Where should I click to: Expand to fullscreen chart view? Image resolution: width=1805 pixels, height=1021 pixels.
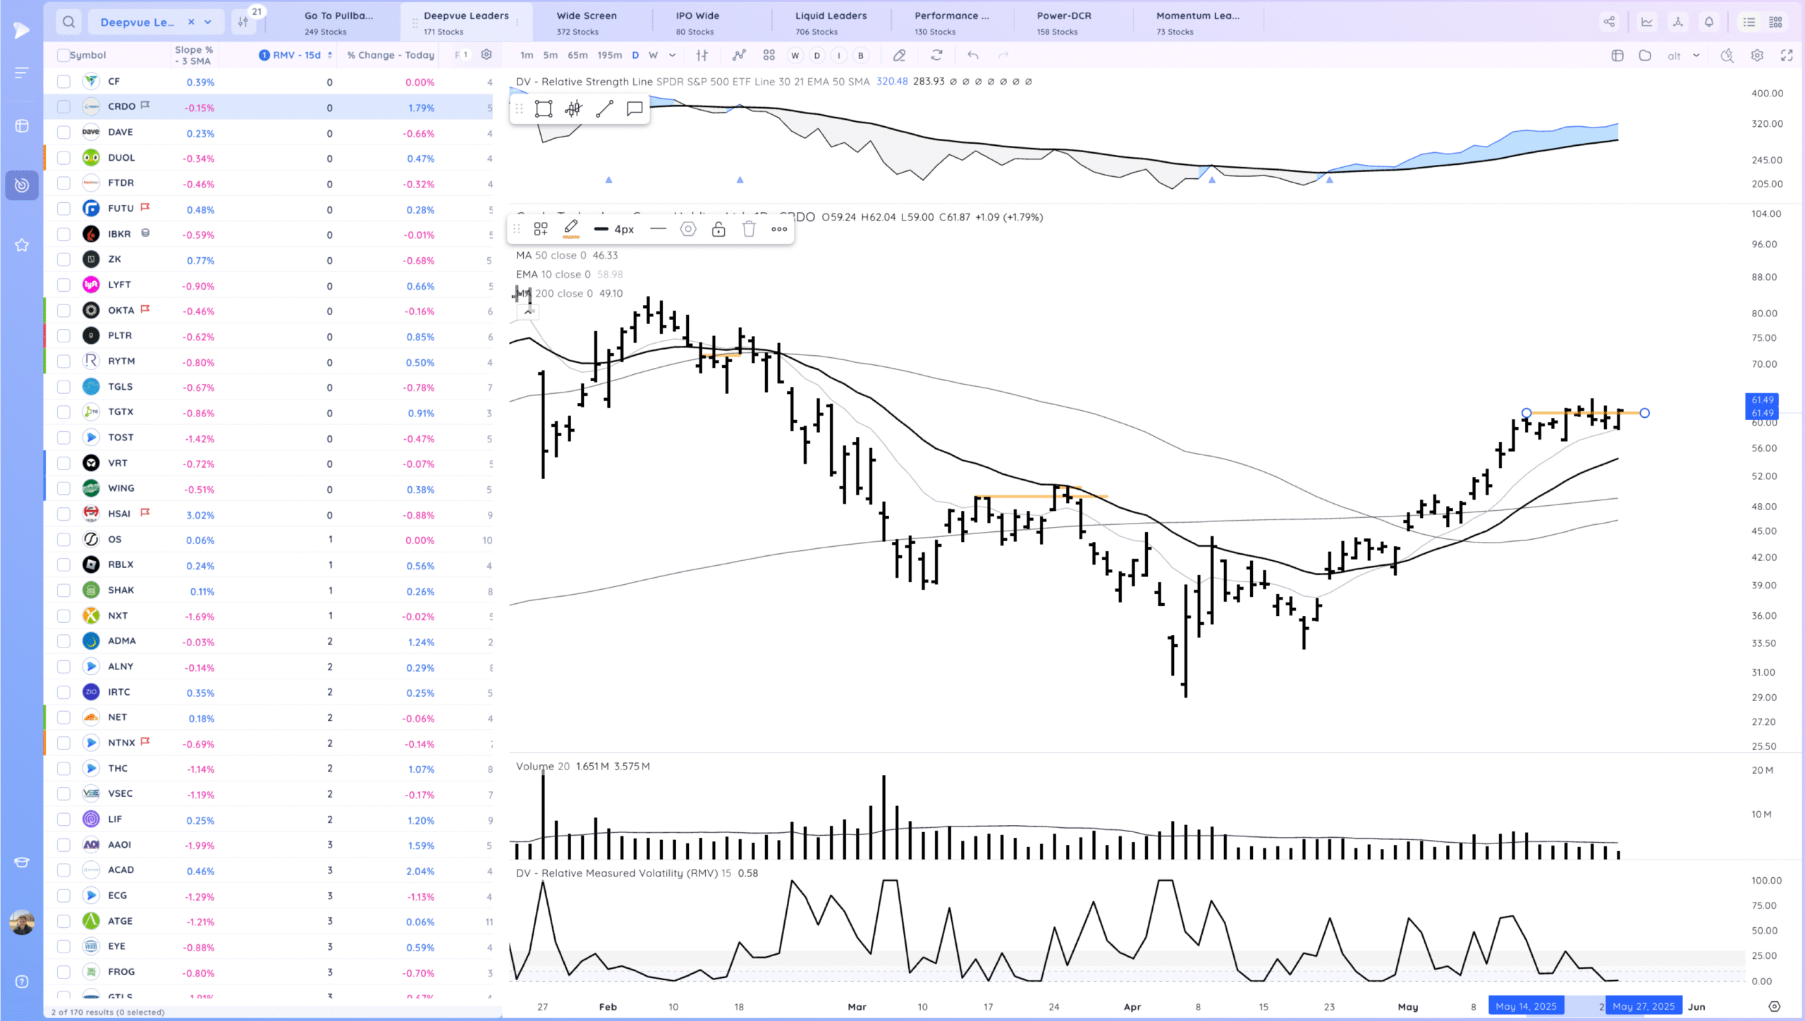[1787, 55]
